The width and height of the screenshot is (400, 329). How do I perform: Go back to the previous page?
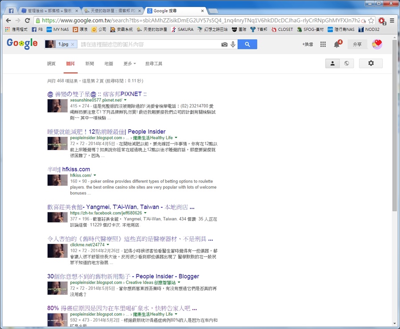(8, 20)
